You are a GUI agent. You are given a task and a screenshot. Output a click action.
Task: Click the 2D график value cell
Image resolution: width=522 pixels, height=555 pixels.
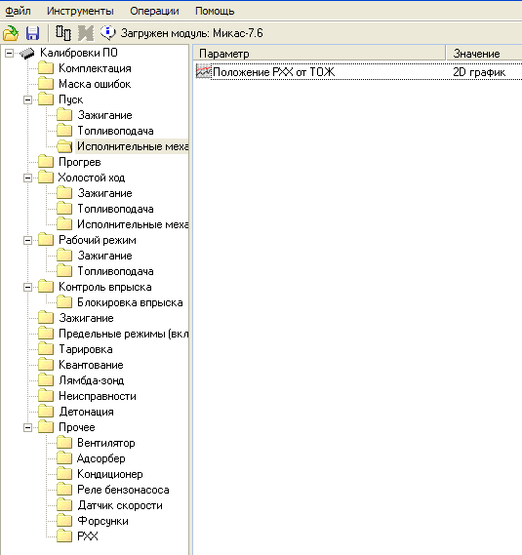pyautogui.click(x=479, y=72)
